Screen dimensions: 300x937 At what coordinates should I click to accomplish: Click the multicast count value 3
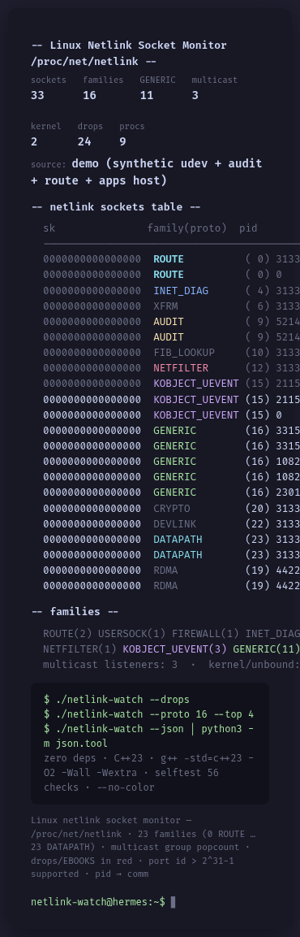pyautogui.click(x=195, y=95)
